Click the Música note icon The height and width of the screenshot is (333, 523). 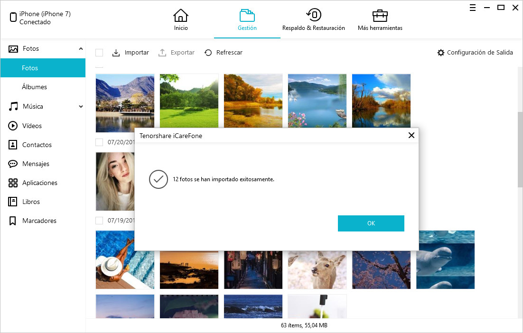[x=13, y=107]
